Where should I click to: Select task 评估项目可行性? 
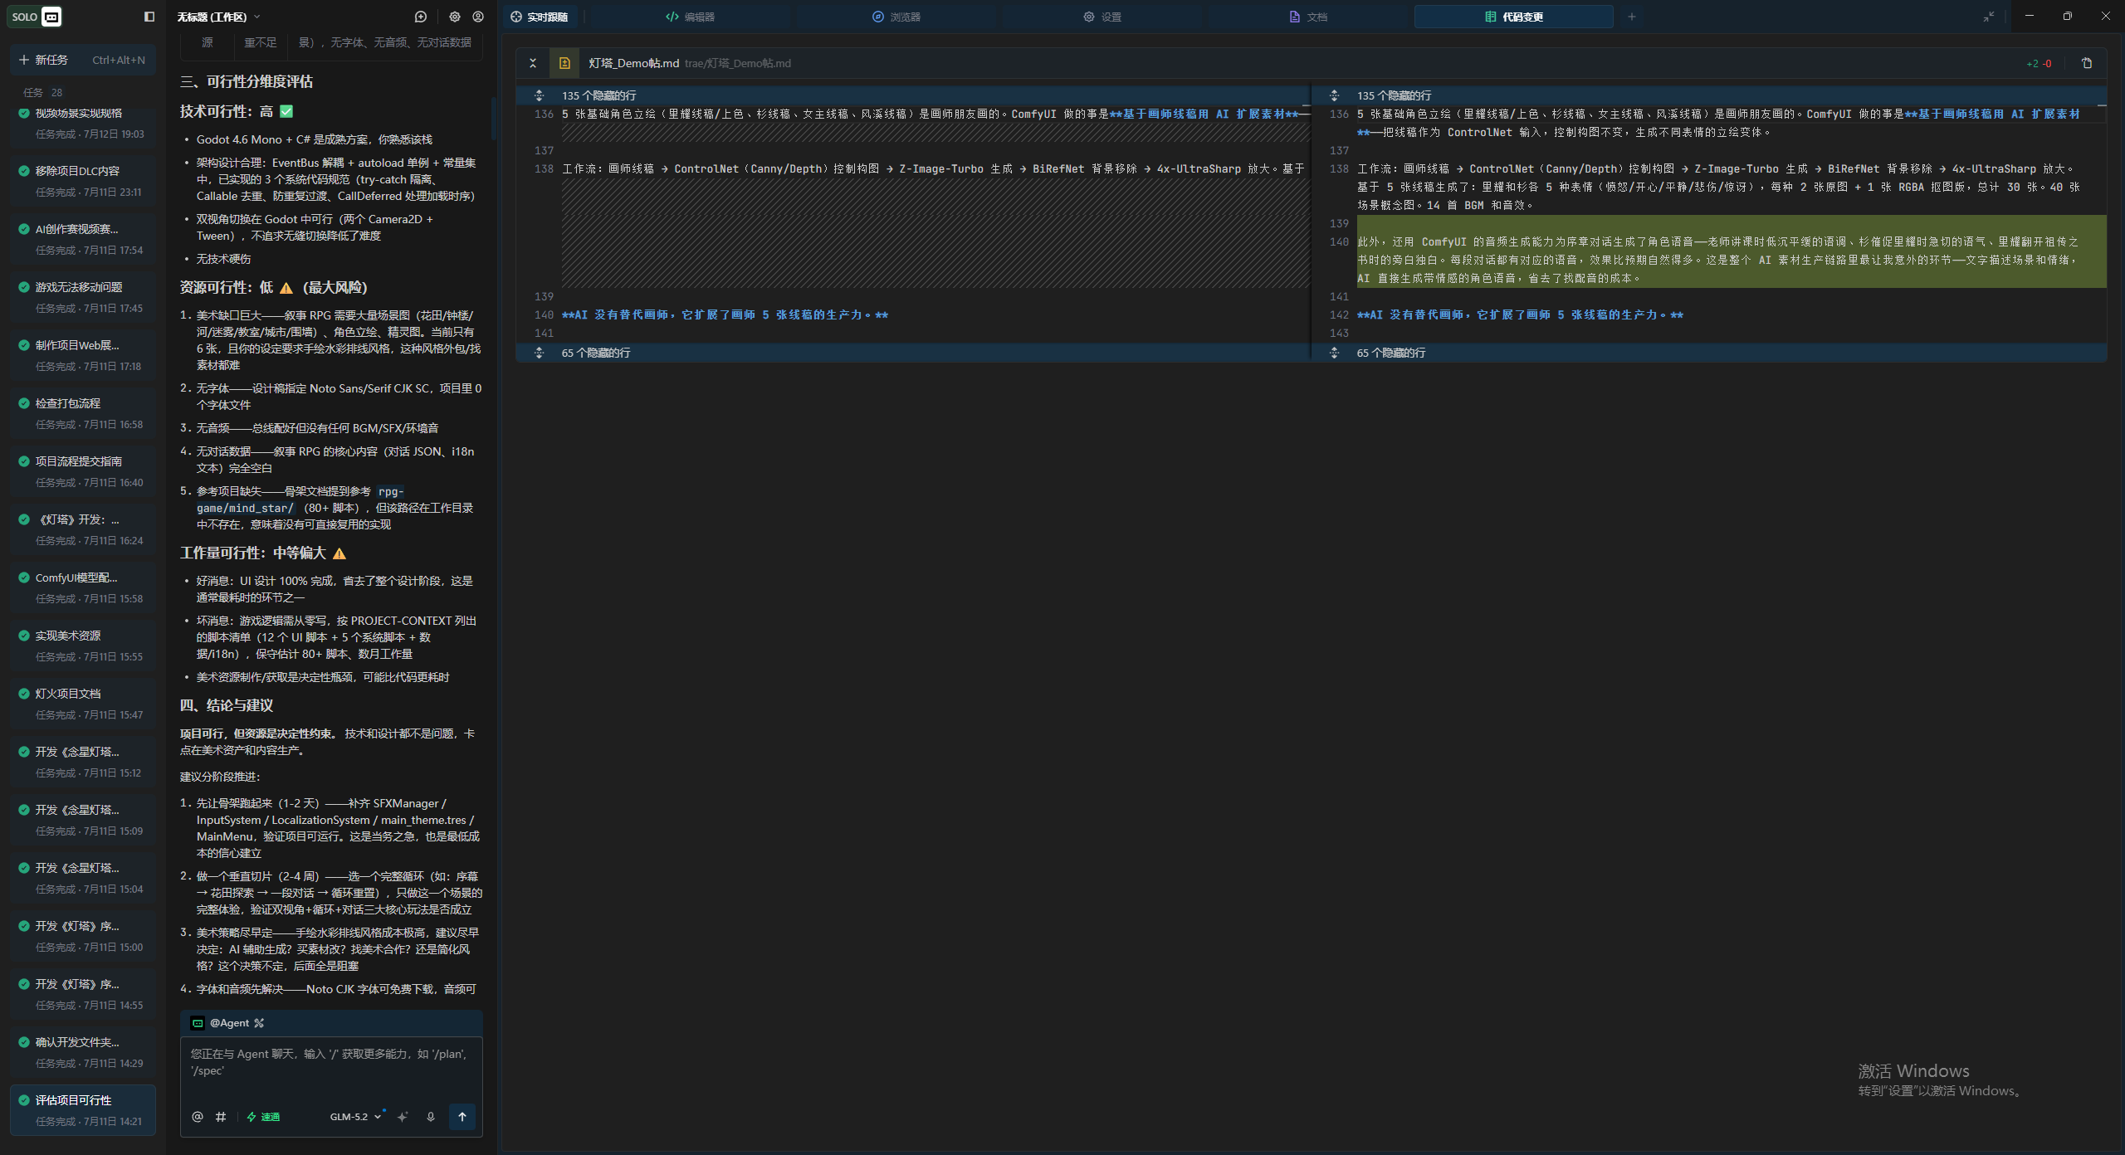click(x=82, y=1110)
